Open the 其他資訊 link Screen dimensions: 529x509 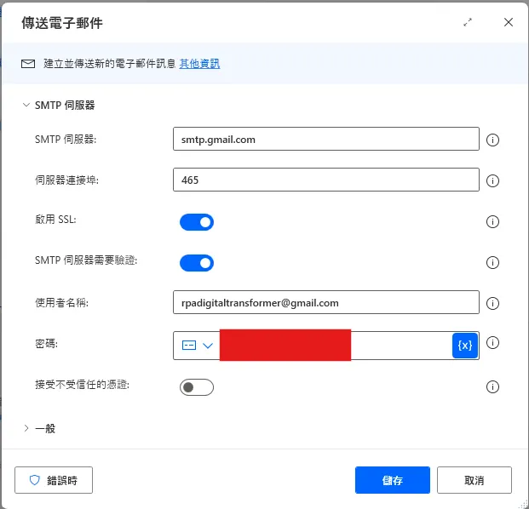(199, 64)
